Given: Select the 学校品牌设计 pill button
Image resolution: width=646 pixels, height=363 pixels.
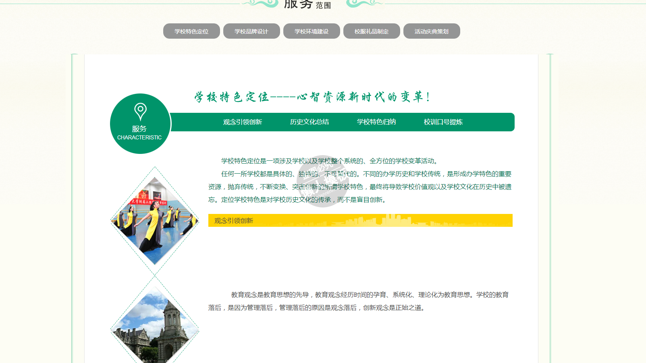Looking at the screenshot, I should 251,31.
